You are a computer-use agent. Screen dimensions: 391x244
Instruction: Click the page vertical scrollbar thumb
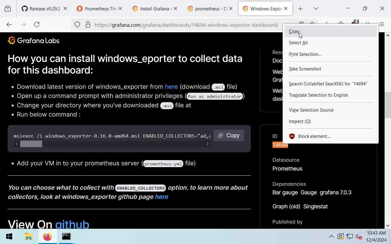coord(388,105)
